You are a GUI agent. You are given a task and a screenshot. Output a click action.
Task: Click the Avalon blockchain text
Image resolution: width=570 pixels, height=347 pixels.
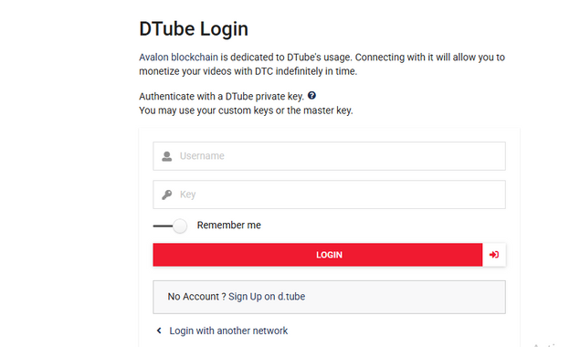[178, 58]
